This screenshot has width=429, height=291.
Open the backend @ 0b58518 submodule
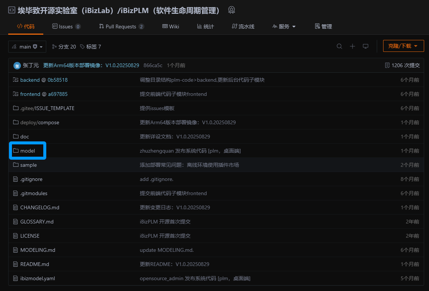point(44,80)
